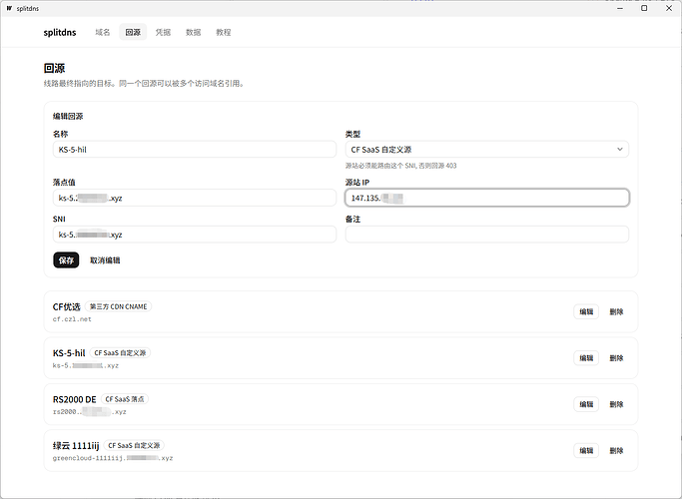Viewport: 682px width, 499px height.
Task: Edit the KS-5-hil origin entry
Action: tap(586, 357)
